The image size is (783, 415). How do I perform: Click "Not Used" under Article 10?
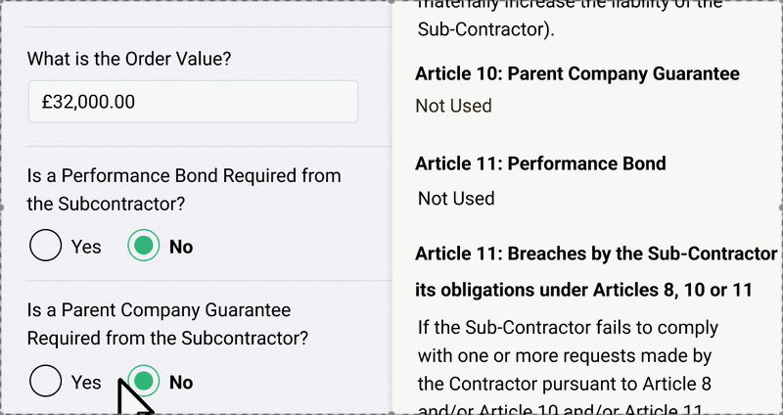click(x=453, y=106)
